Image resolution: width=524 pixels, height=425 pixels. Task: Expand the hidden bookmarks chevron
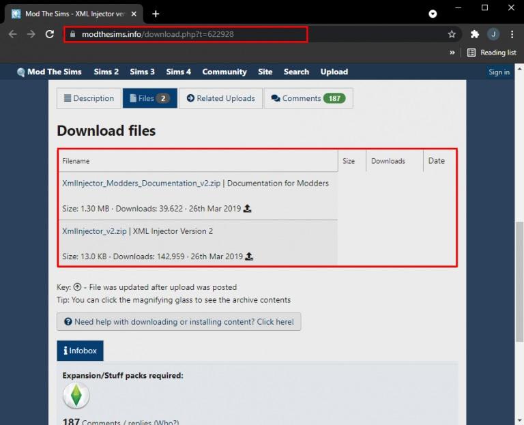point(452,53)
